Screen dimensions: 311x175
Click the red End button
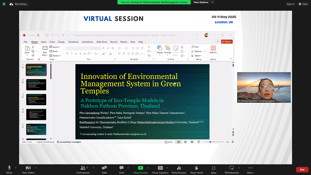(302, 170)
